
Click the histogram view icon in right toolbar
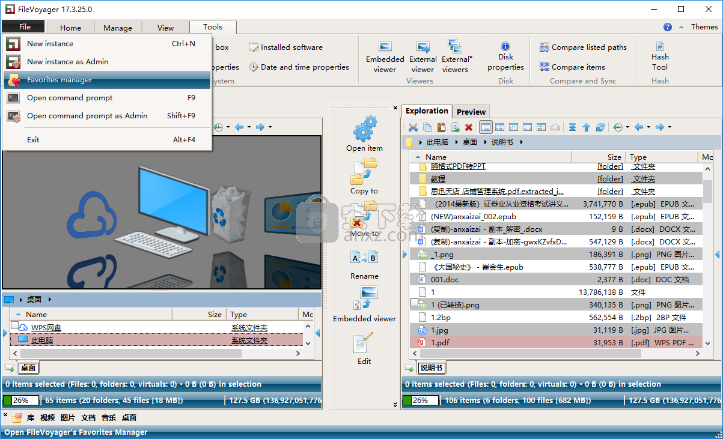click(x=555, y=127)
